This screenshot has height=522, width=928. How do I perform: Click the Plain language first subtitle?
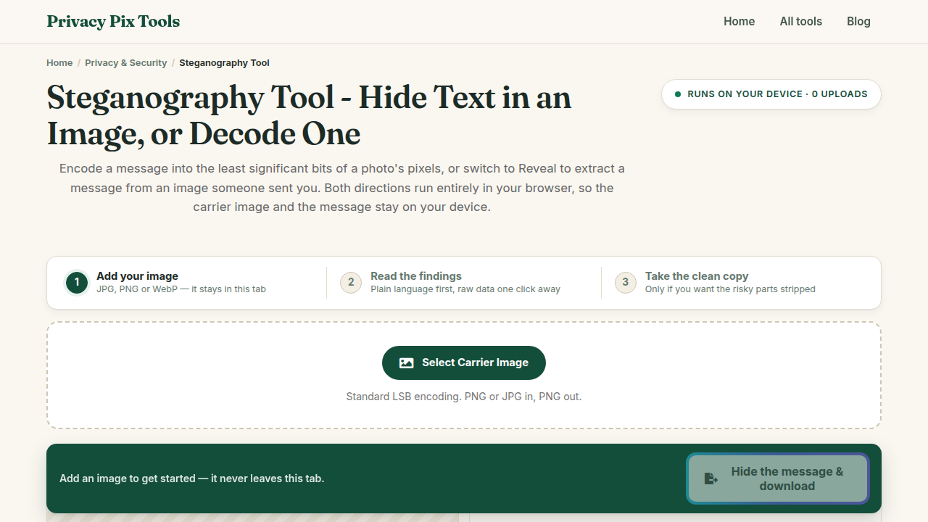(x=465, y=289)
